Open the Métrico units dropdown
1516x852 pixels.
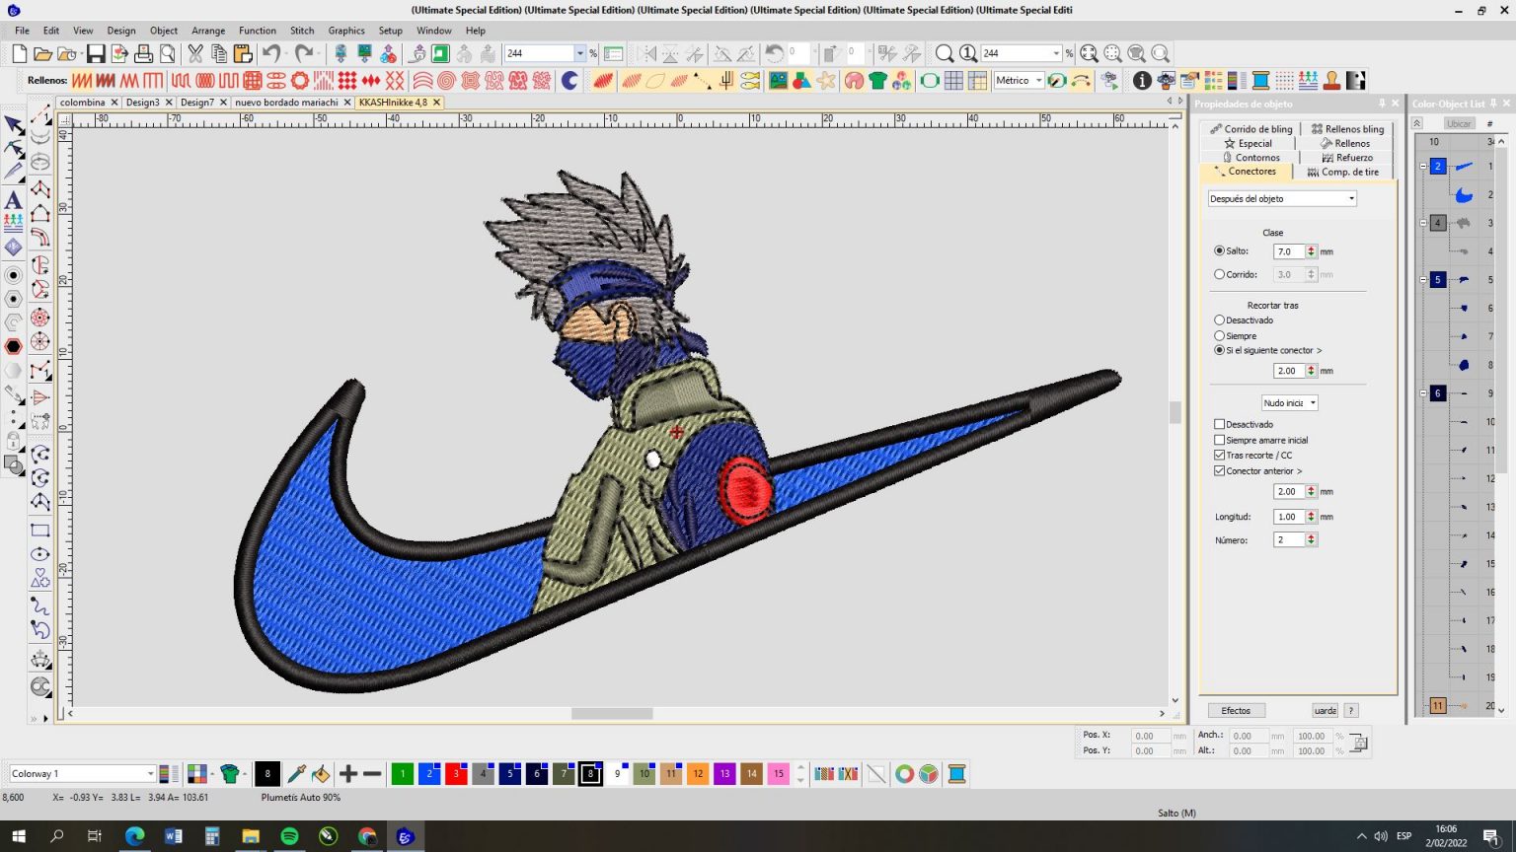point(1038,81)
